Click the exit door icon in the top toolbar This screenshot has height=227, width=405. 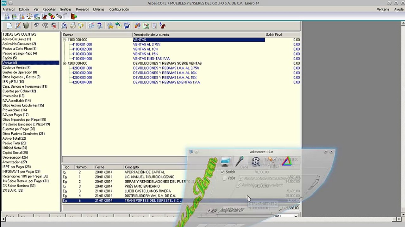pyautogui.click(x=74, y=16)
